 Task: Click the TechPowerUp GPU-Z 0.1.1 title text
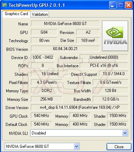point(37,5)
